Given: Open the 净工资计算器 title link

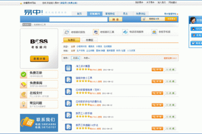Looking at the screenshot, I should [83, 66].
